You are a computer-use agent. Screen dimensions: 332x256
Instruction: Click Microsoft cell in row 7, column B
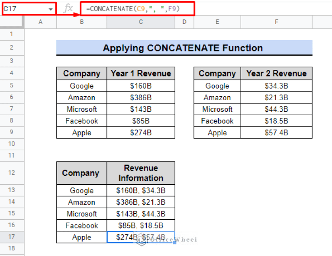tap(82, 109)
